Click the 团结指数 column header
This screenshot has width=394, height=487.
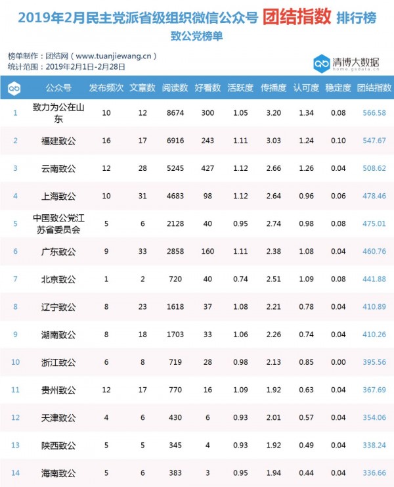coord(374,88)
